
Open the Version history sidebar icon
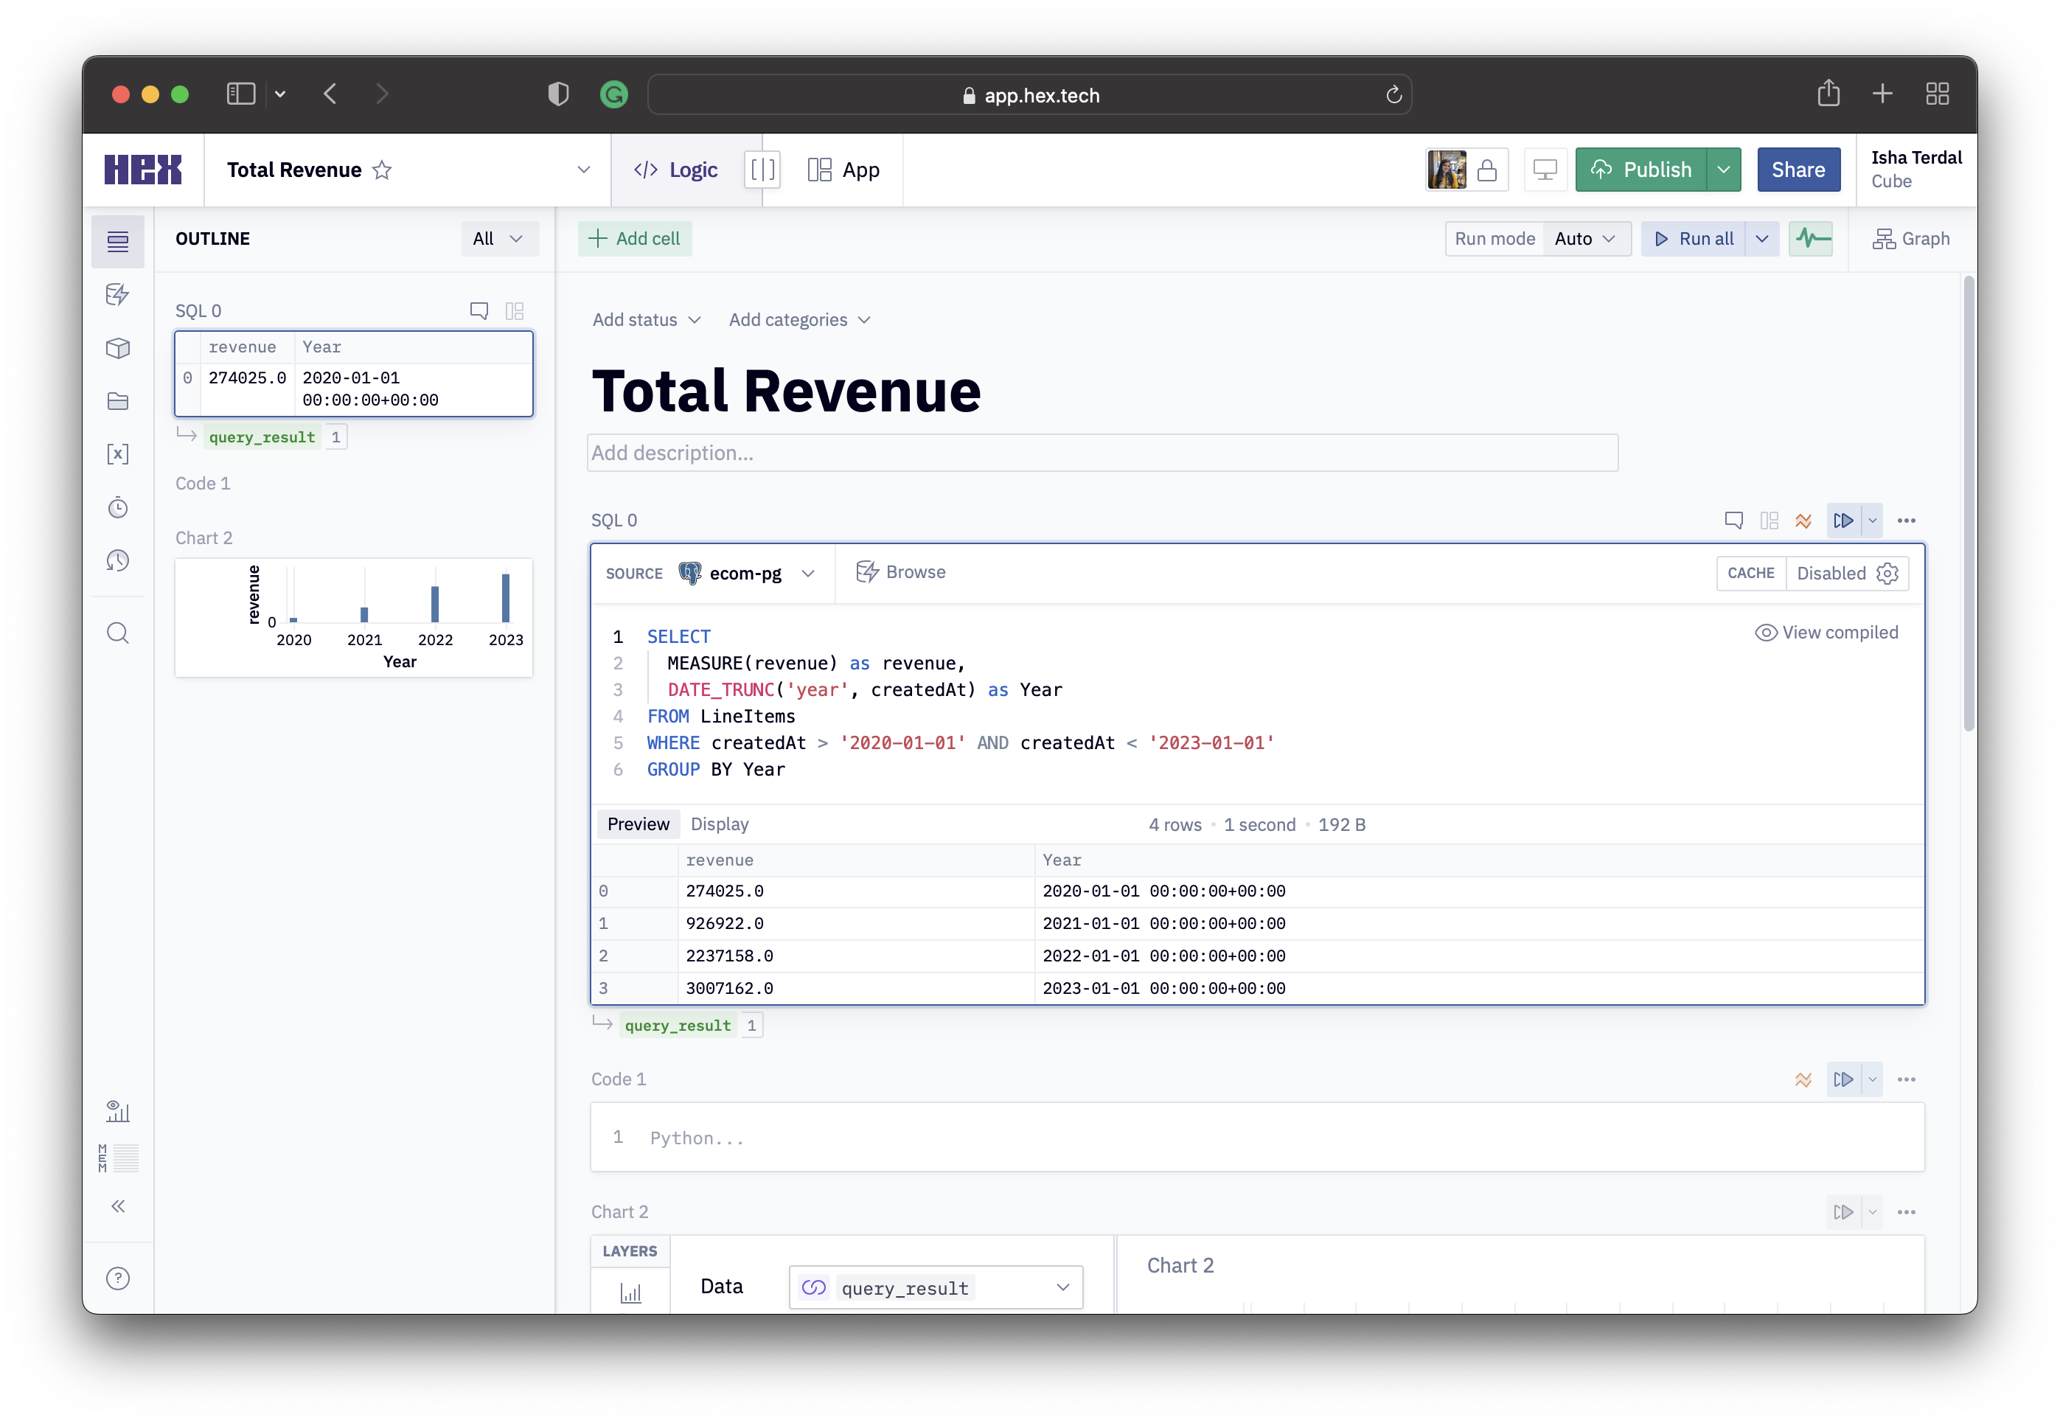118,561
